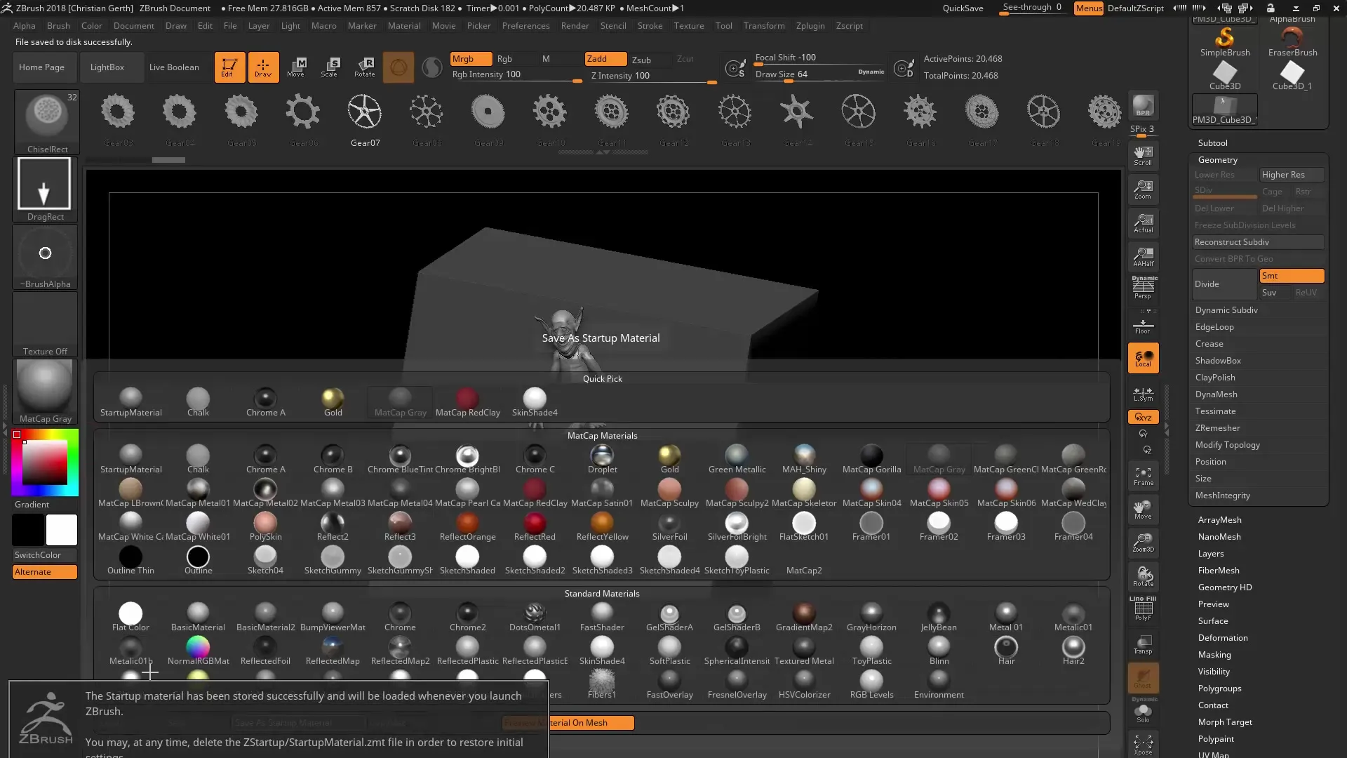Click the Zoom3D icon
This screenshot has height=758, width=1347.
[x=1144, y=543]
